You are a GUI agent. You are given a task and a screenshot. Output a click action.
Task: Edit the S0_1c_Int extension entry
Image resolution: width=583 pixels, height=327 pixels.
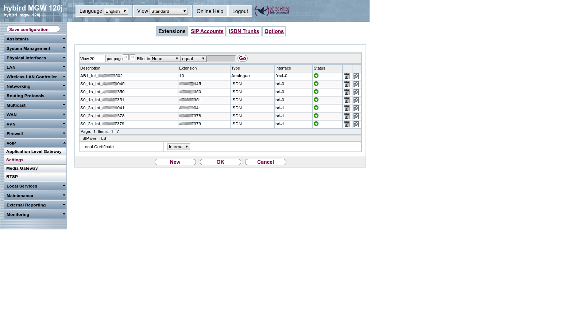click(356, 100)
